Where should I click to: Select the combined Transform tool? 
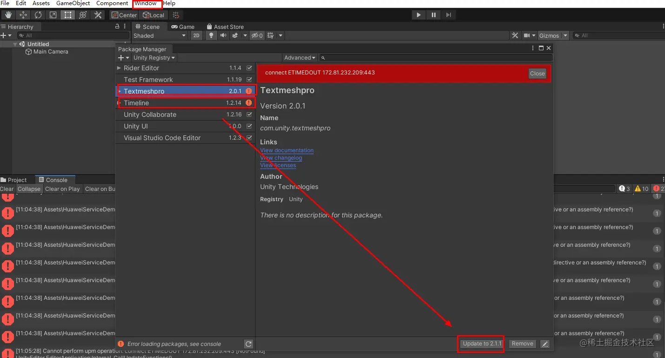[x=83, y=15]
